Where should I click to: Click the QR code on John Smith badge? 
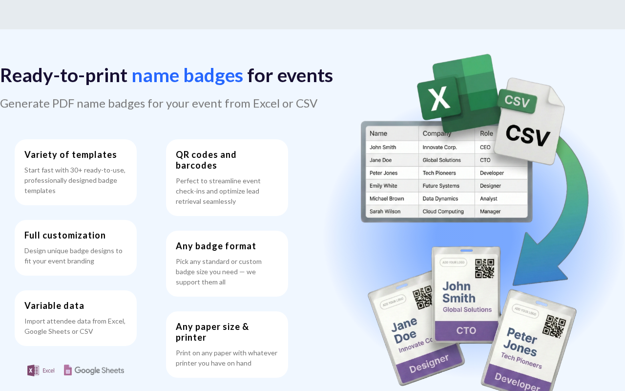tap(484, 269)
